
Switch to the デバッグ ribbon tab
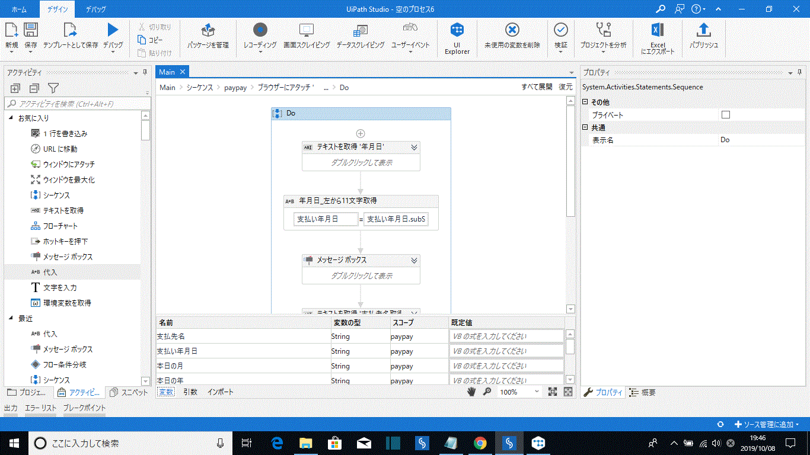pos(95,9)
